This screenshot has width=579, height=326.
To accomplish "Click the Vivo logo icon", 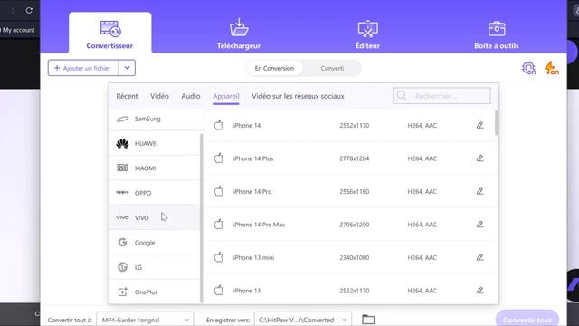I will (x=122, y=217).
